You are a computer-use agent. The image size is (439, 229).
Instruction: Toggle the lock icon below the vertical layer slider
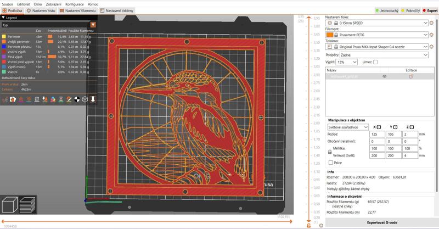[x=309, y=226]
